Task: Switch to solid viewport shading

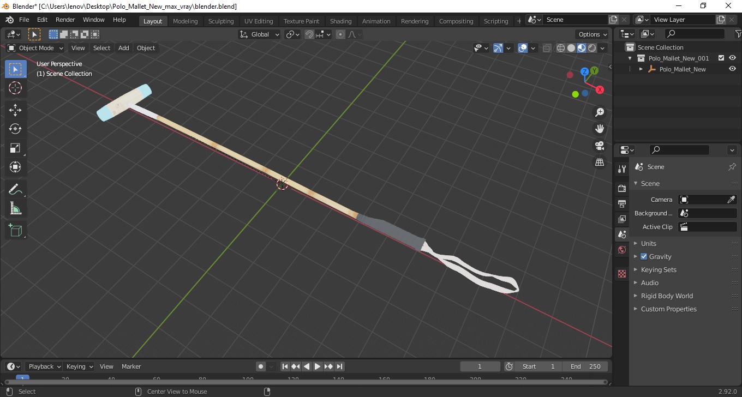Action: click(571, 48)
